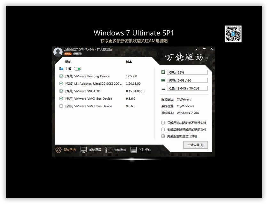Toggle the 主板 switch off

tap(77, 69)
